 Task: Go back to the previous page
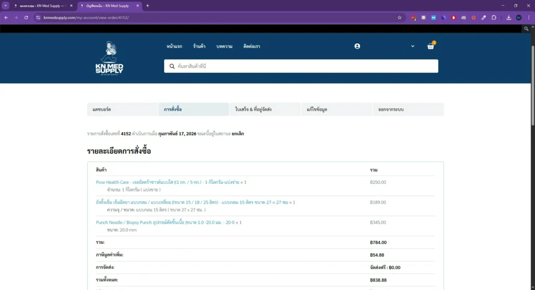[x=6, y=17]
